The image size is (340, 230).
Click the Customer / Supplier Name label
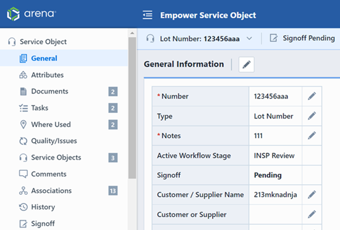pyautogui.click(x=200, y=195)
